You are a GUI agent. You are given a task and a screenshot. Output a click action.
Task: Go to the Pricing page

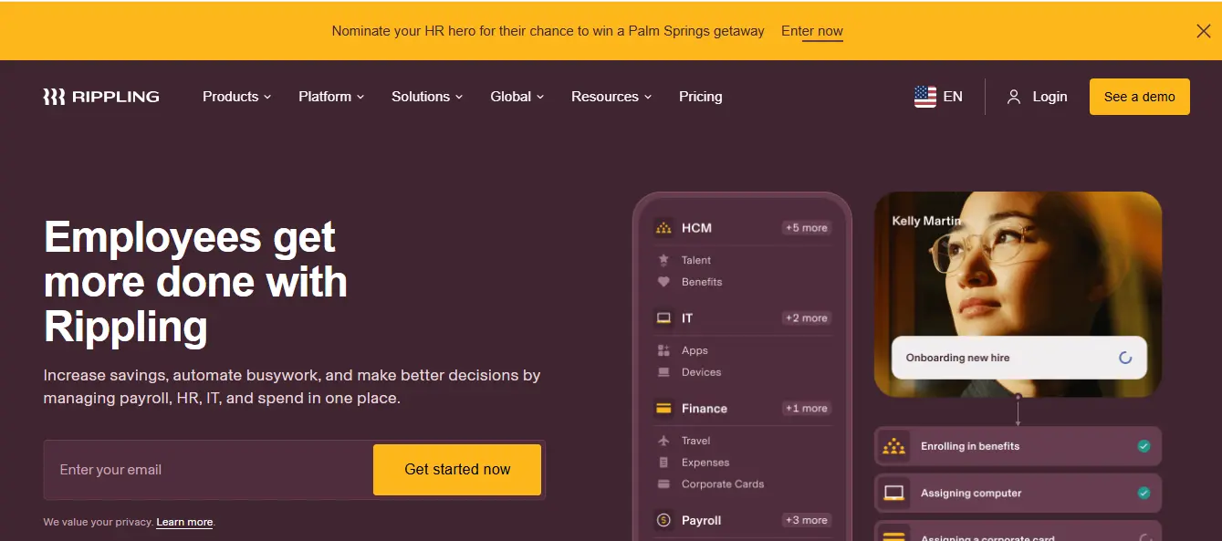coord(701,97)
